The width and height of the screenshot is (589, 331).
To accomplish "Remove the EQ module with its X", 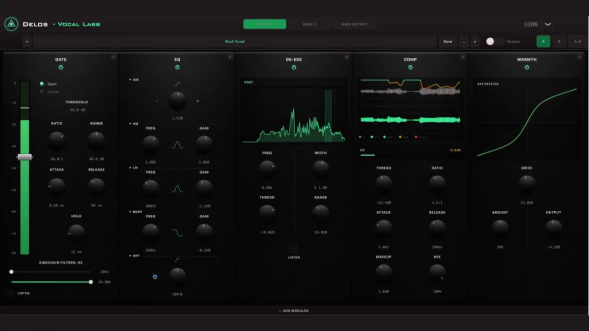I will pyautogui.click(x=230, y=57).
